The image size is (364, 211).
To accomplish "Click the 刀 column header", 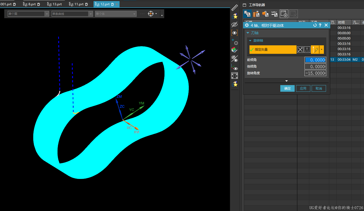I will click(333, 23).
